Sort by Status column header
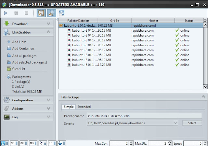Screen dimensions: 208x146 (x=189, y=21)
